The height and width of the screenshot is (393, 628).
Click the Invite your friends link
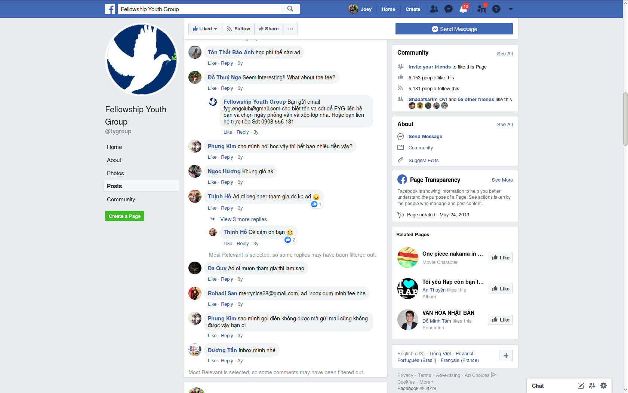click(x=430, y=67)
